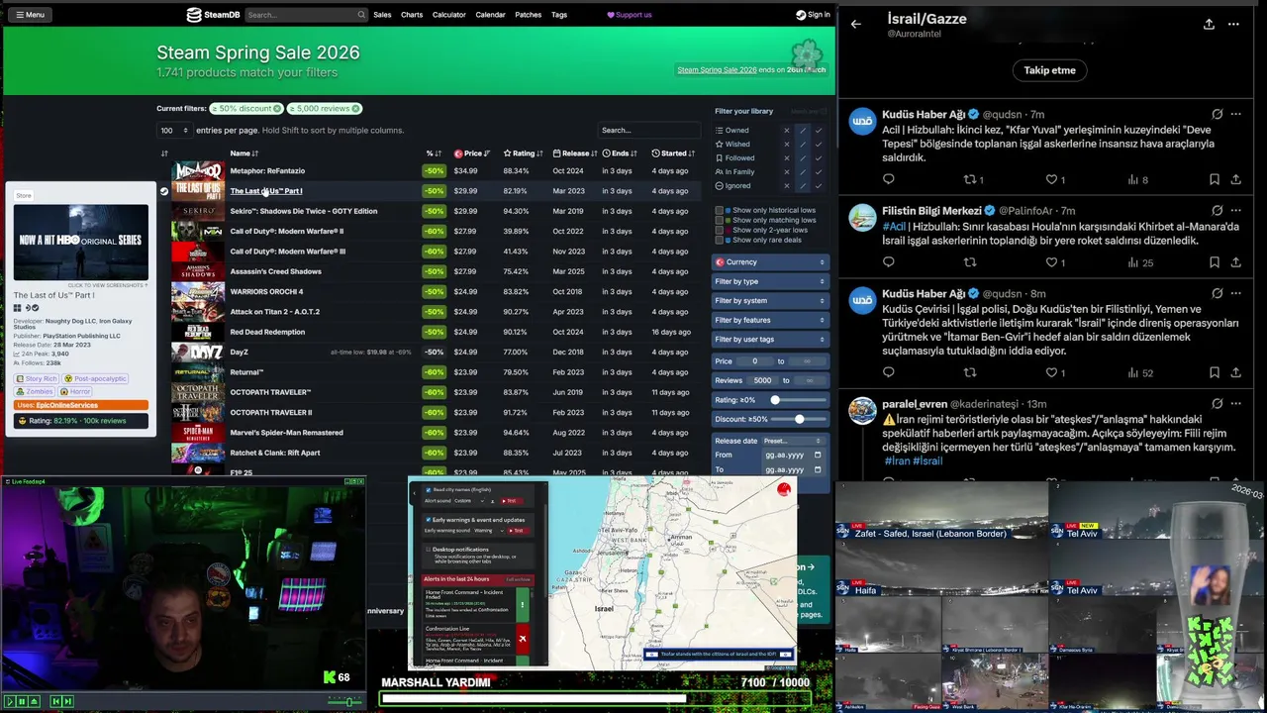Toggle Read city names (English) checkbox
Image resolution: width=1267 pixels, height=713 pixels.
pyautogui.click(x=429, y=490)
